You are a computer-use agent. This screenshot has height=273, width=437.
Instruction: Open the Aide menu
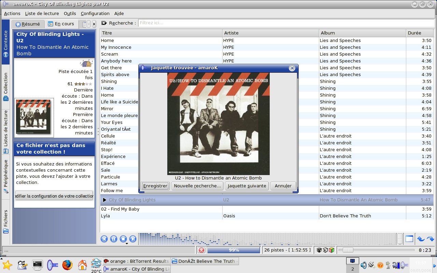tap(119, 13)
